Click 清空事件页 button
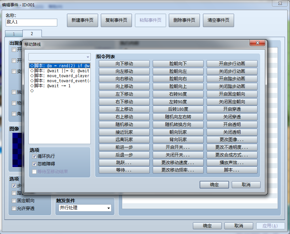 click(x=218, y=20)
